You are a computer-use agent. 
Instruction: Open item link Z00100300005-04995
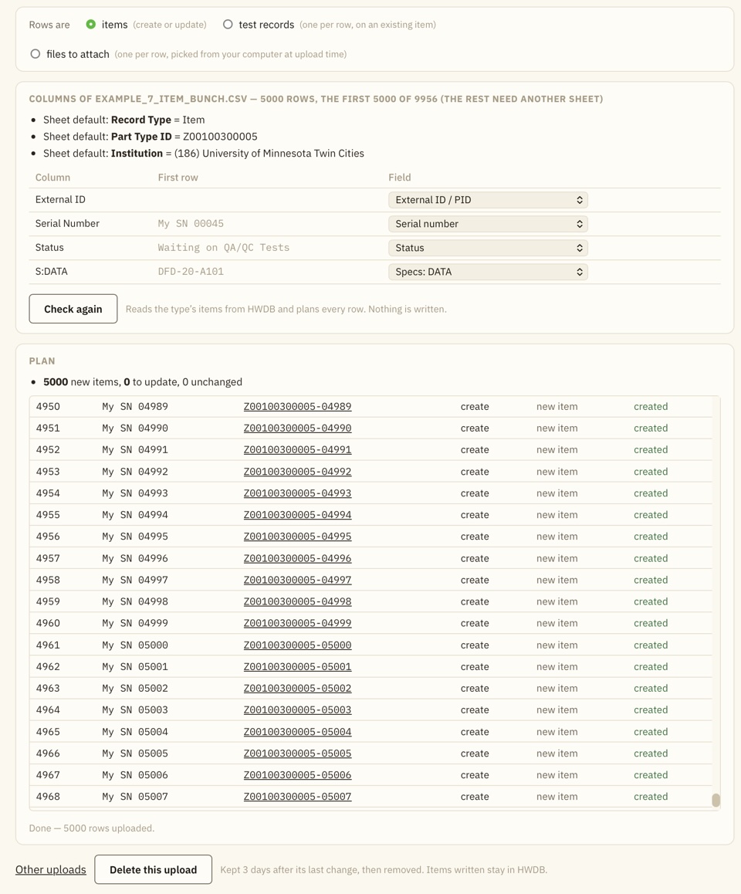tap(297, 537)
